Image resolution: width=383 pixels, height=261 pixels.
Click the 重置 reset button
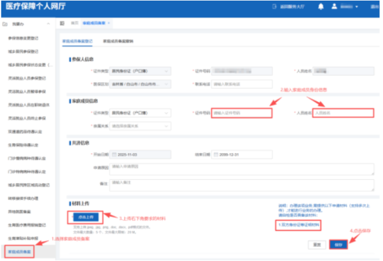[x=315, y=244]
